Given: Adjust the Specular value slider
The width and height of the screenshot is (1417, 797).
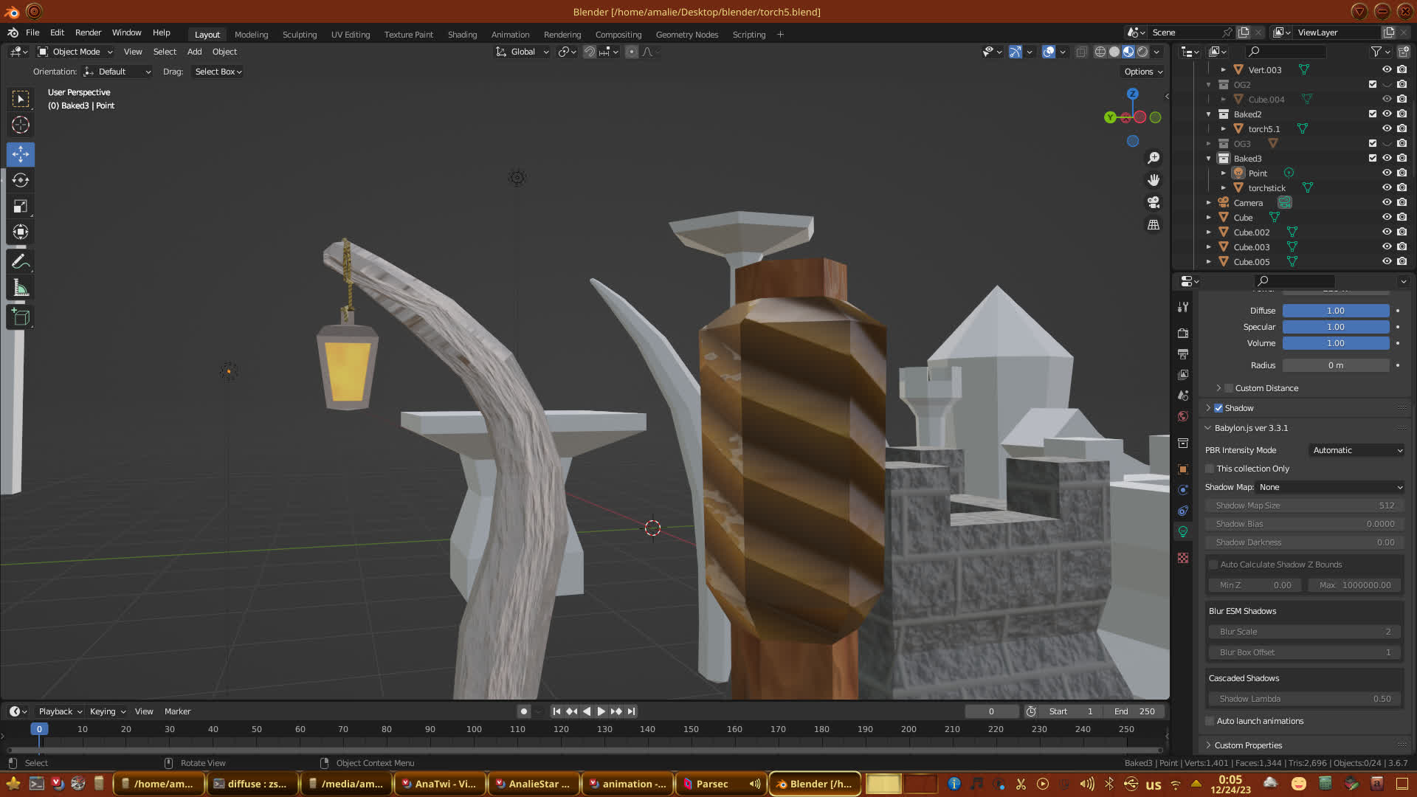Looking at the screenshot, I should (x=1335, y=327).
